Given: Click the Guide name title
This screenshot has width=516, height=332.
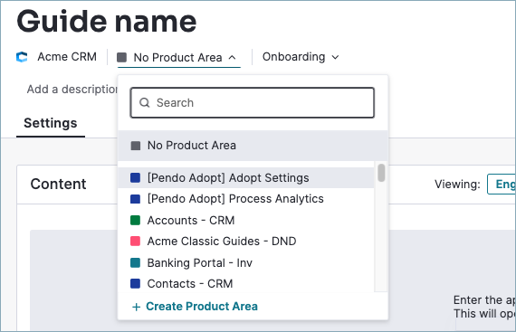Looking at the screenshot, I should tap(107, 22).
